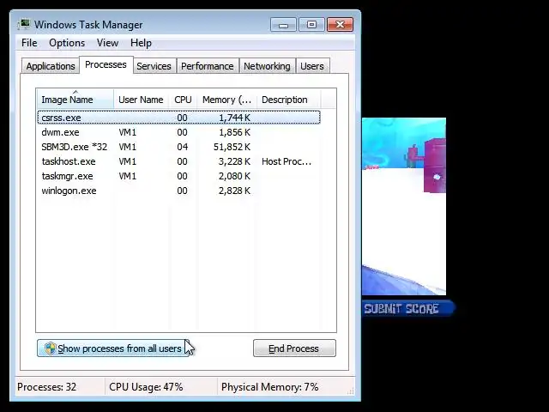This screenshot has width=549, height=412.
Task: Sort by Description column header
Action: 288,100
